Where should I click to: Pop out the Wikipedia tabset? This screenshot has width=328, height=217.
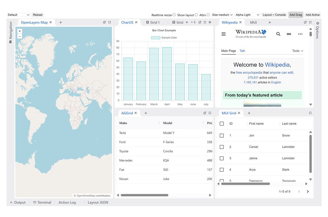tap(305, 22)
